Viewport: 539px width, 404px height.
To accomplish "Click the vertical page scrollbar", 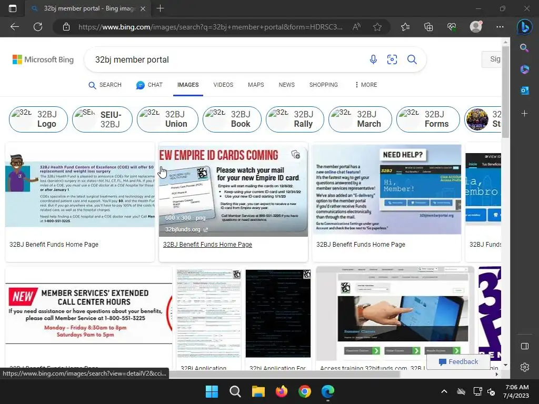I will click(x=505, y=93).
